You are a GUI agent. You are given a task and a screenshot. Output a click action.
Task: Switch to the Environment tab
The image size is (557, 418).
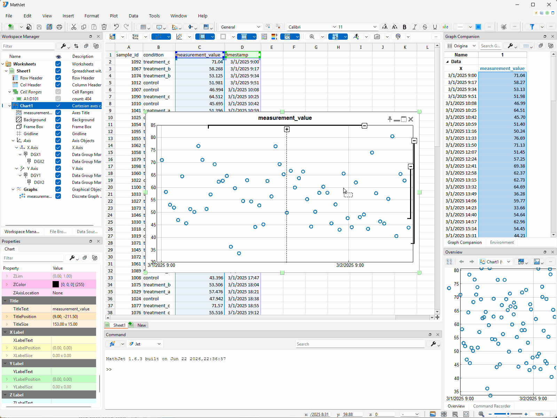pos(502,242)
